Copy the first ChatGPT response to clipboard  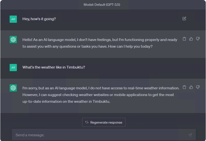[184, 39]
